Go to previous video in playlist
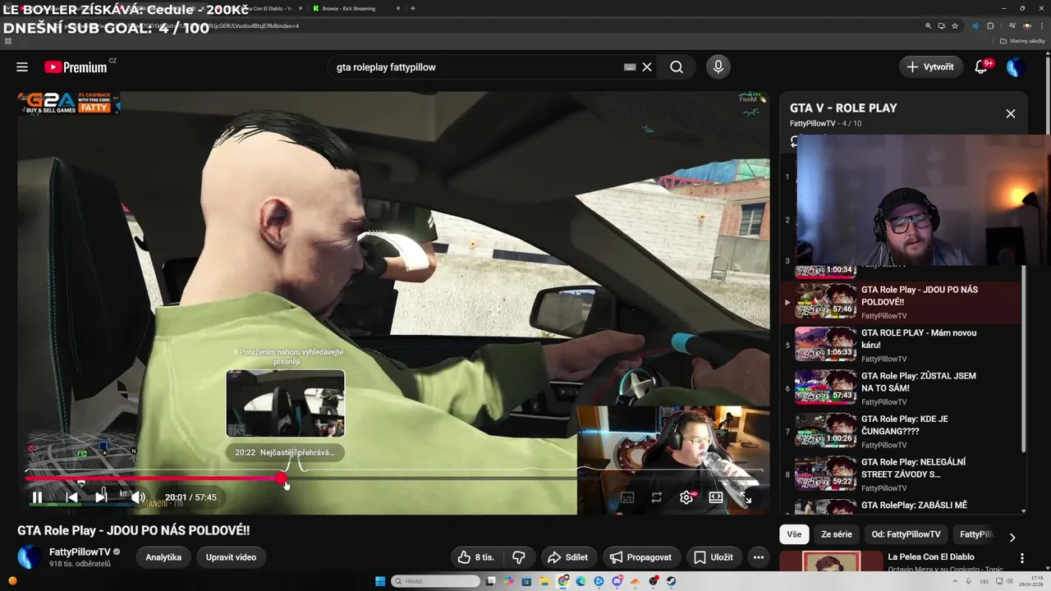This screenshot has height=591, width=1051. click(x=71, y=497)
